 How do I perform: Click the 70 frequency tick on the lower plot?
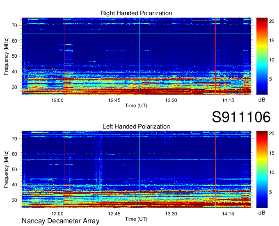(15, 139)
